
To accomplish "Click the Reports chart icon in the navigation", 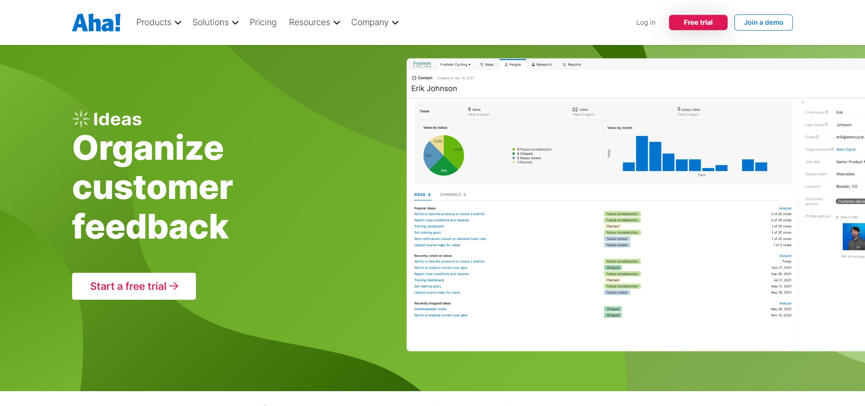I will pos(564,64).
